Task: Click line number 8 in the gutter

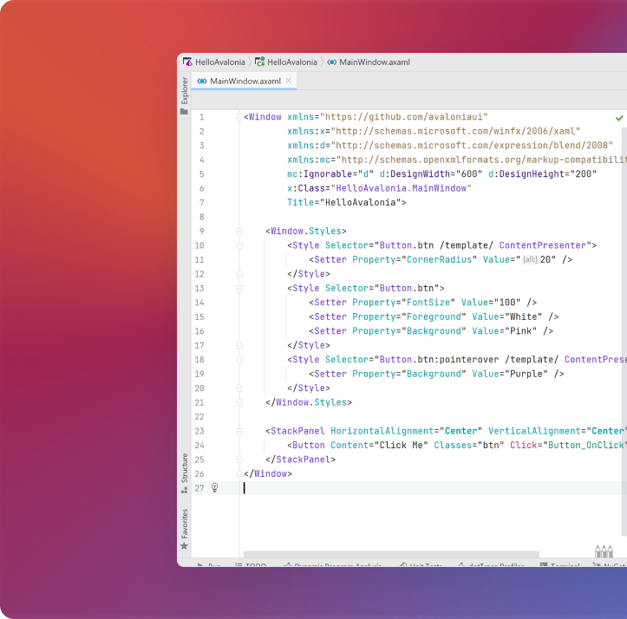Action: point(201,217)
